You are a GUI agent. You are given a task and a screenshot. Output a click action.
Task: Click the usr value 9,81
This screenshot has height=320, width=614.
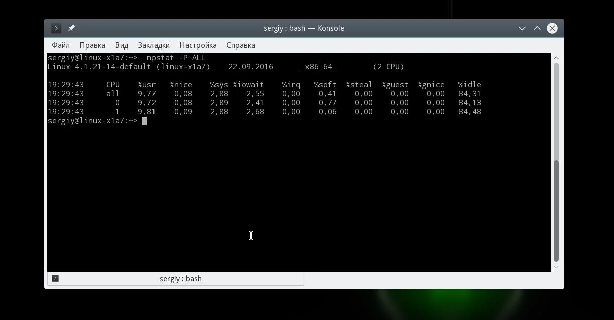147,112
